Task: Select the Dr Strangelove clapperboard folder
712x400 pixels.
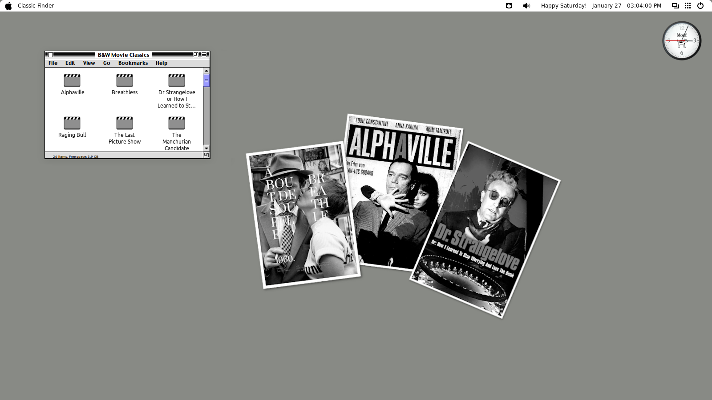Action: (177, 80)
